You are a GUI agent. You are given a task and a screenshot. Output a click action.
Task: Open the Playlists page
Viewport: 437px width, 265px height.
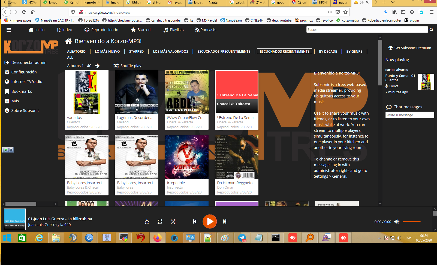tap(173, 30)
